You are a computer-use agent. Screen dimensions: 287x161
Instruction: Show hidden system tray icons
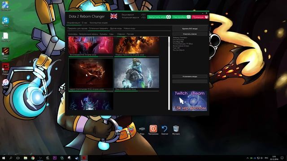tap(248, 158)
